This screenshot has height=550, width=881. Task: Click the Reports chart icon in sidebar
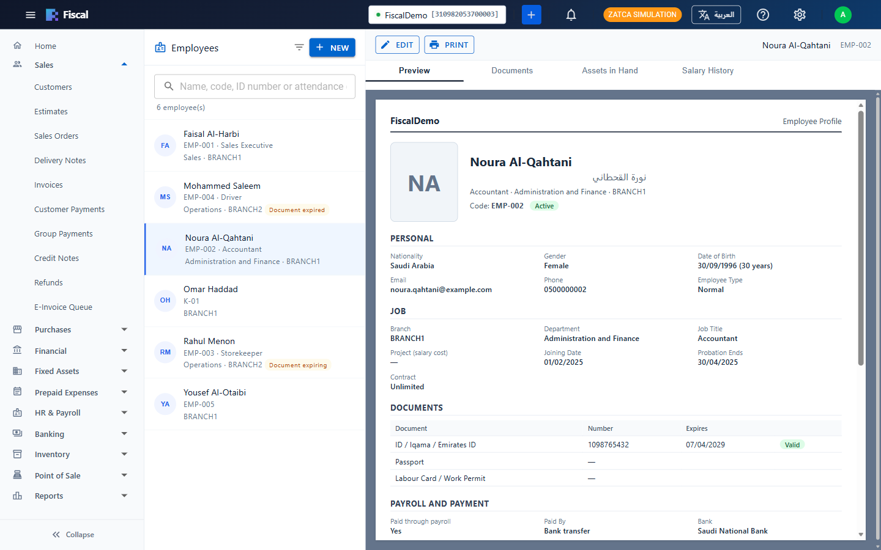pos(18,496)
